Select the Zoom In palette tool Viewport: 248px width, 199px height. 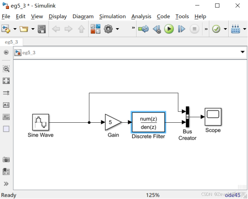pyautogui.click(x=6, y=69)
